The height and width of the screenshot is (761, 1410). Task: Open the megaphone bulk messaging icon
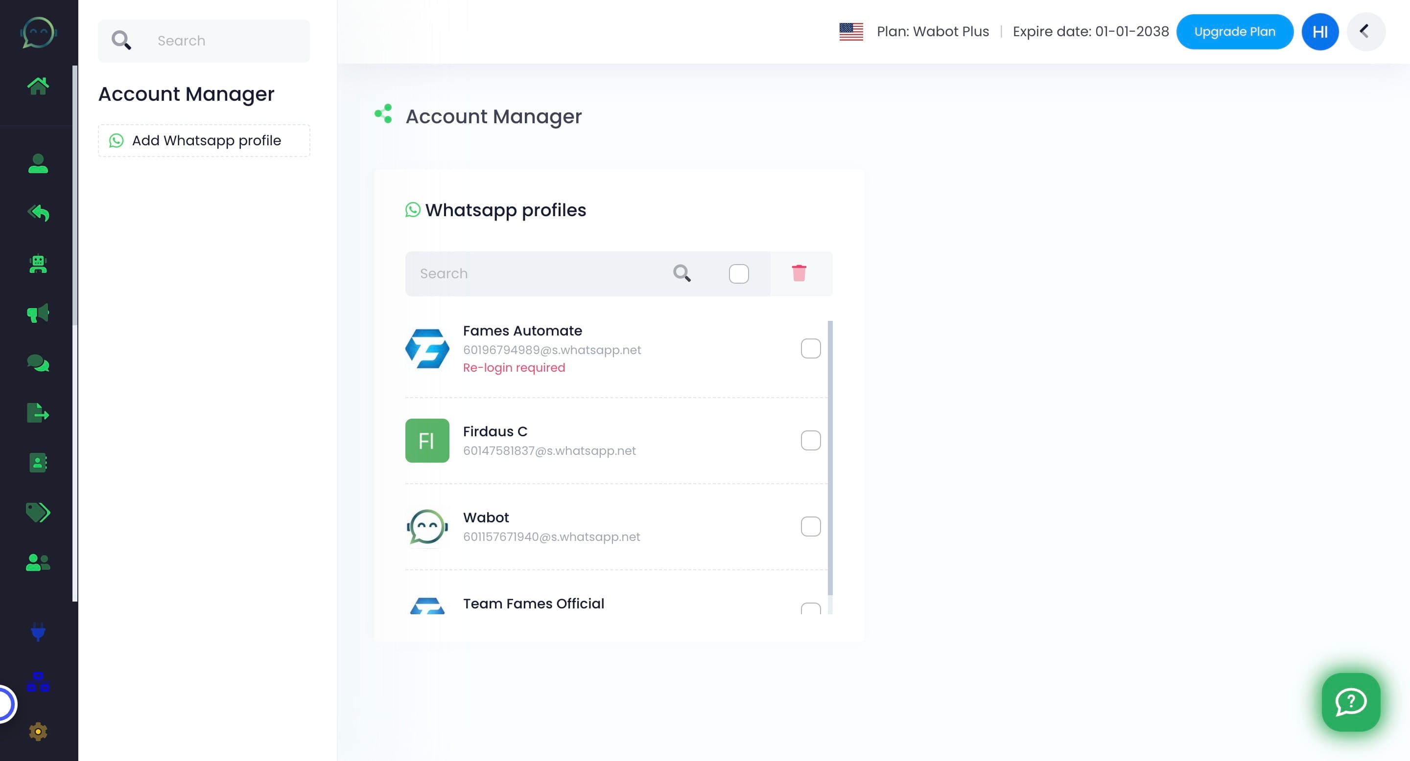[x=38, y=313]
